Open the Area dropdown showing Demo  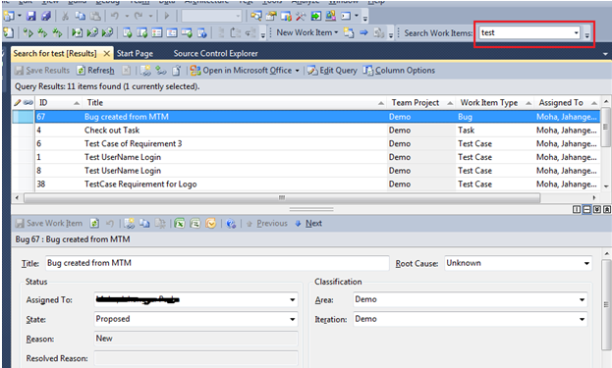[x=582, y=299]
